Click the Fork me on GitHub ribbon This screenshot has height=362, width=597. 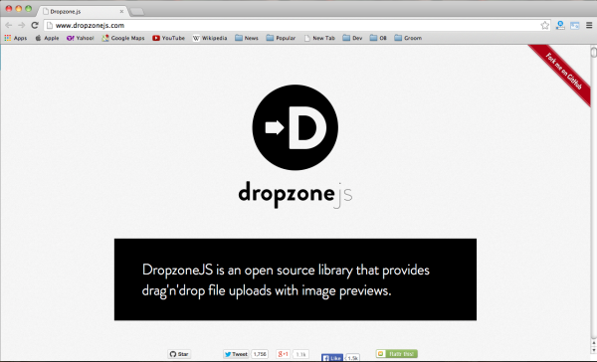[x=563, y=72]
